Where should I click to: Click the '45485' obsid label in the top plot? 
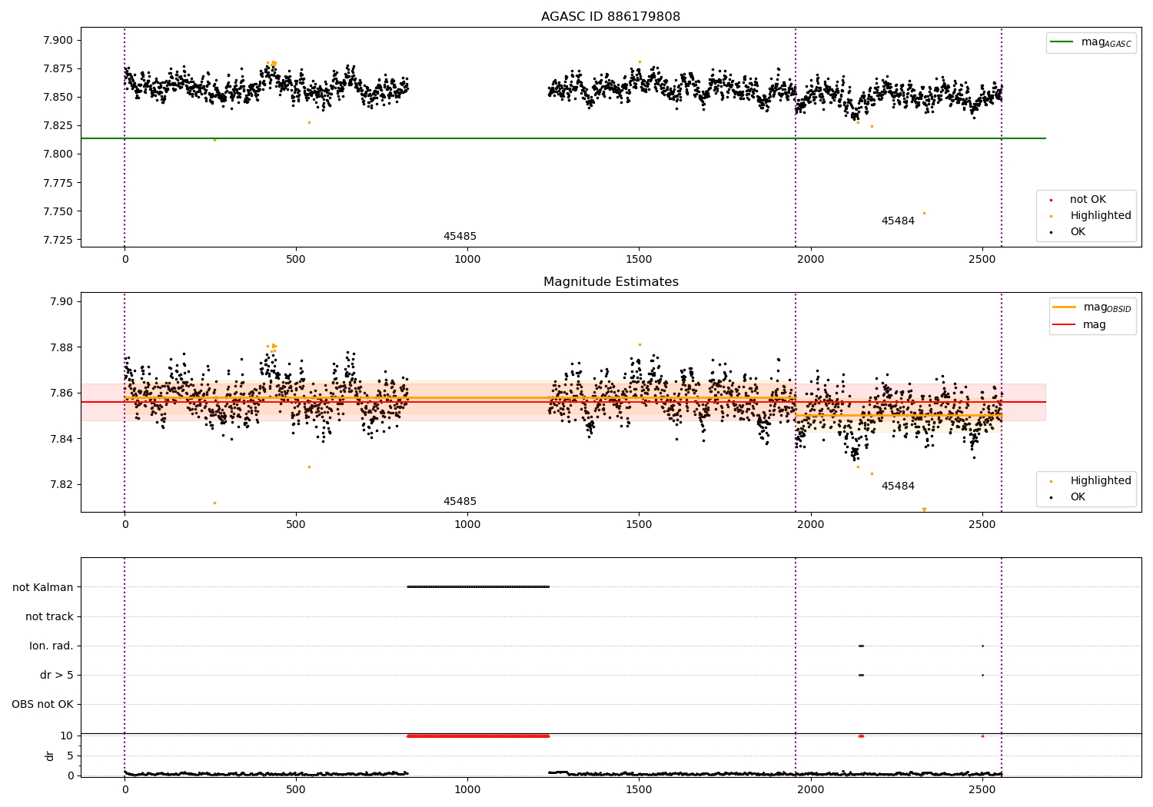click(x=460, y=237)
